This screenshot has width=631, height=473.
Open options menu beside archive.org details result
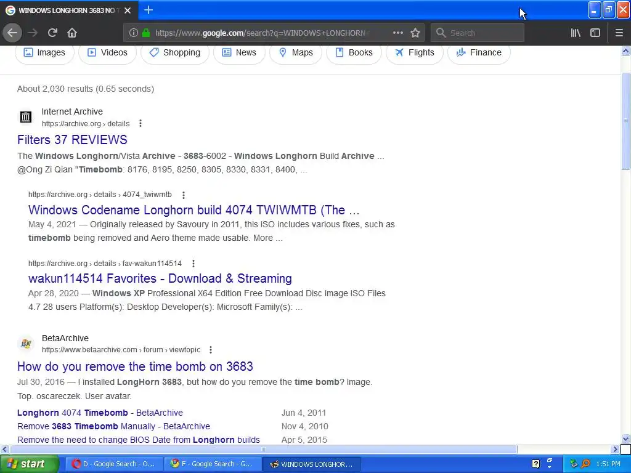[x=140, y=123]
